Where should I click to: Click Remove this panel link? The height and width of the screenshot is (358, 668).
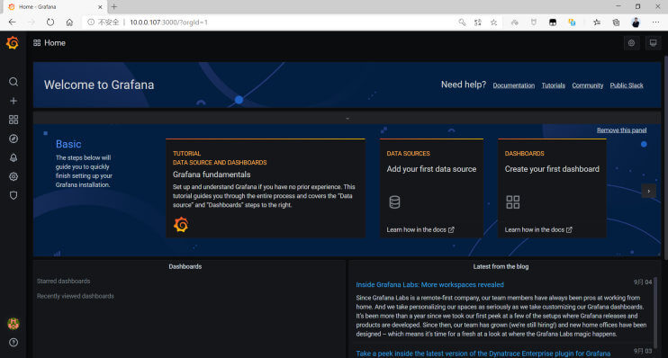(x=621, y=130)
